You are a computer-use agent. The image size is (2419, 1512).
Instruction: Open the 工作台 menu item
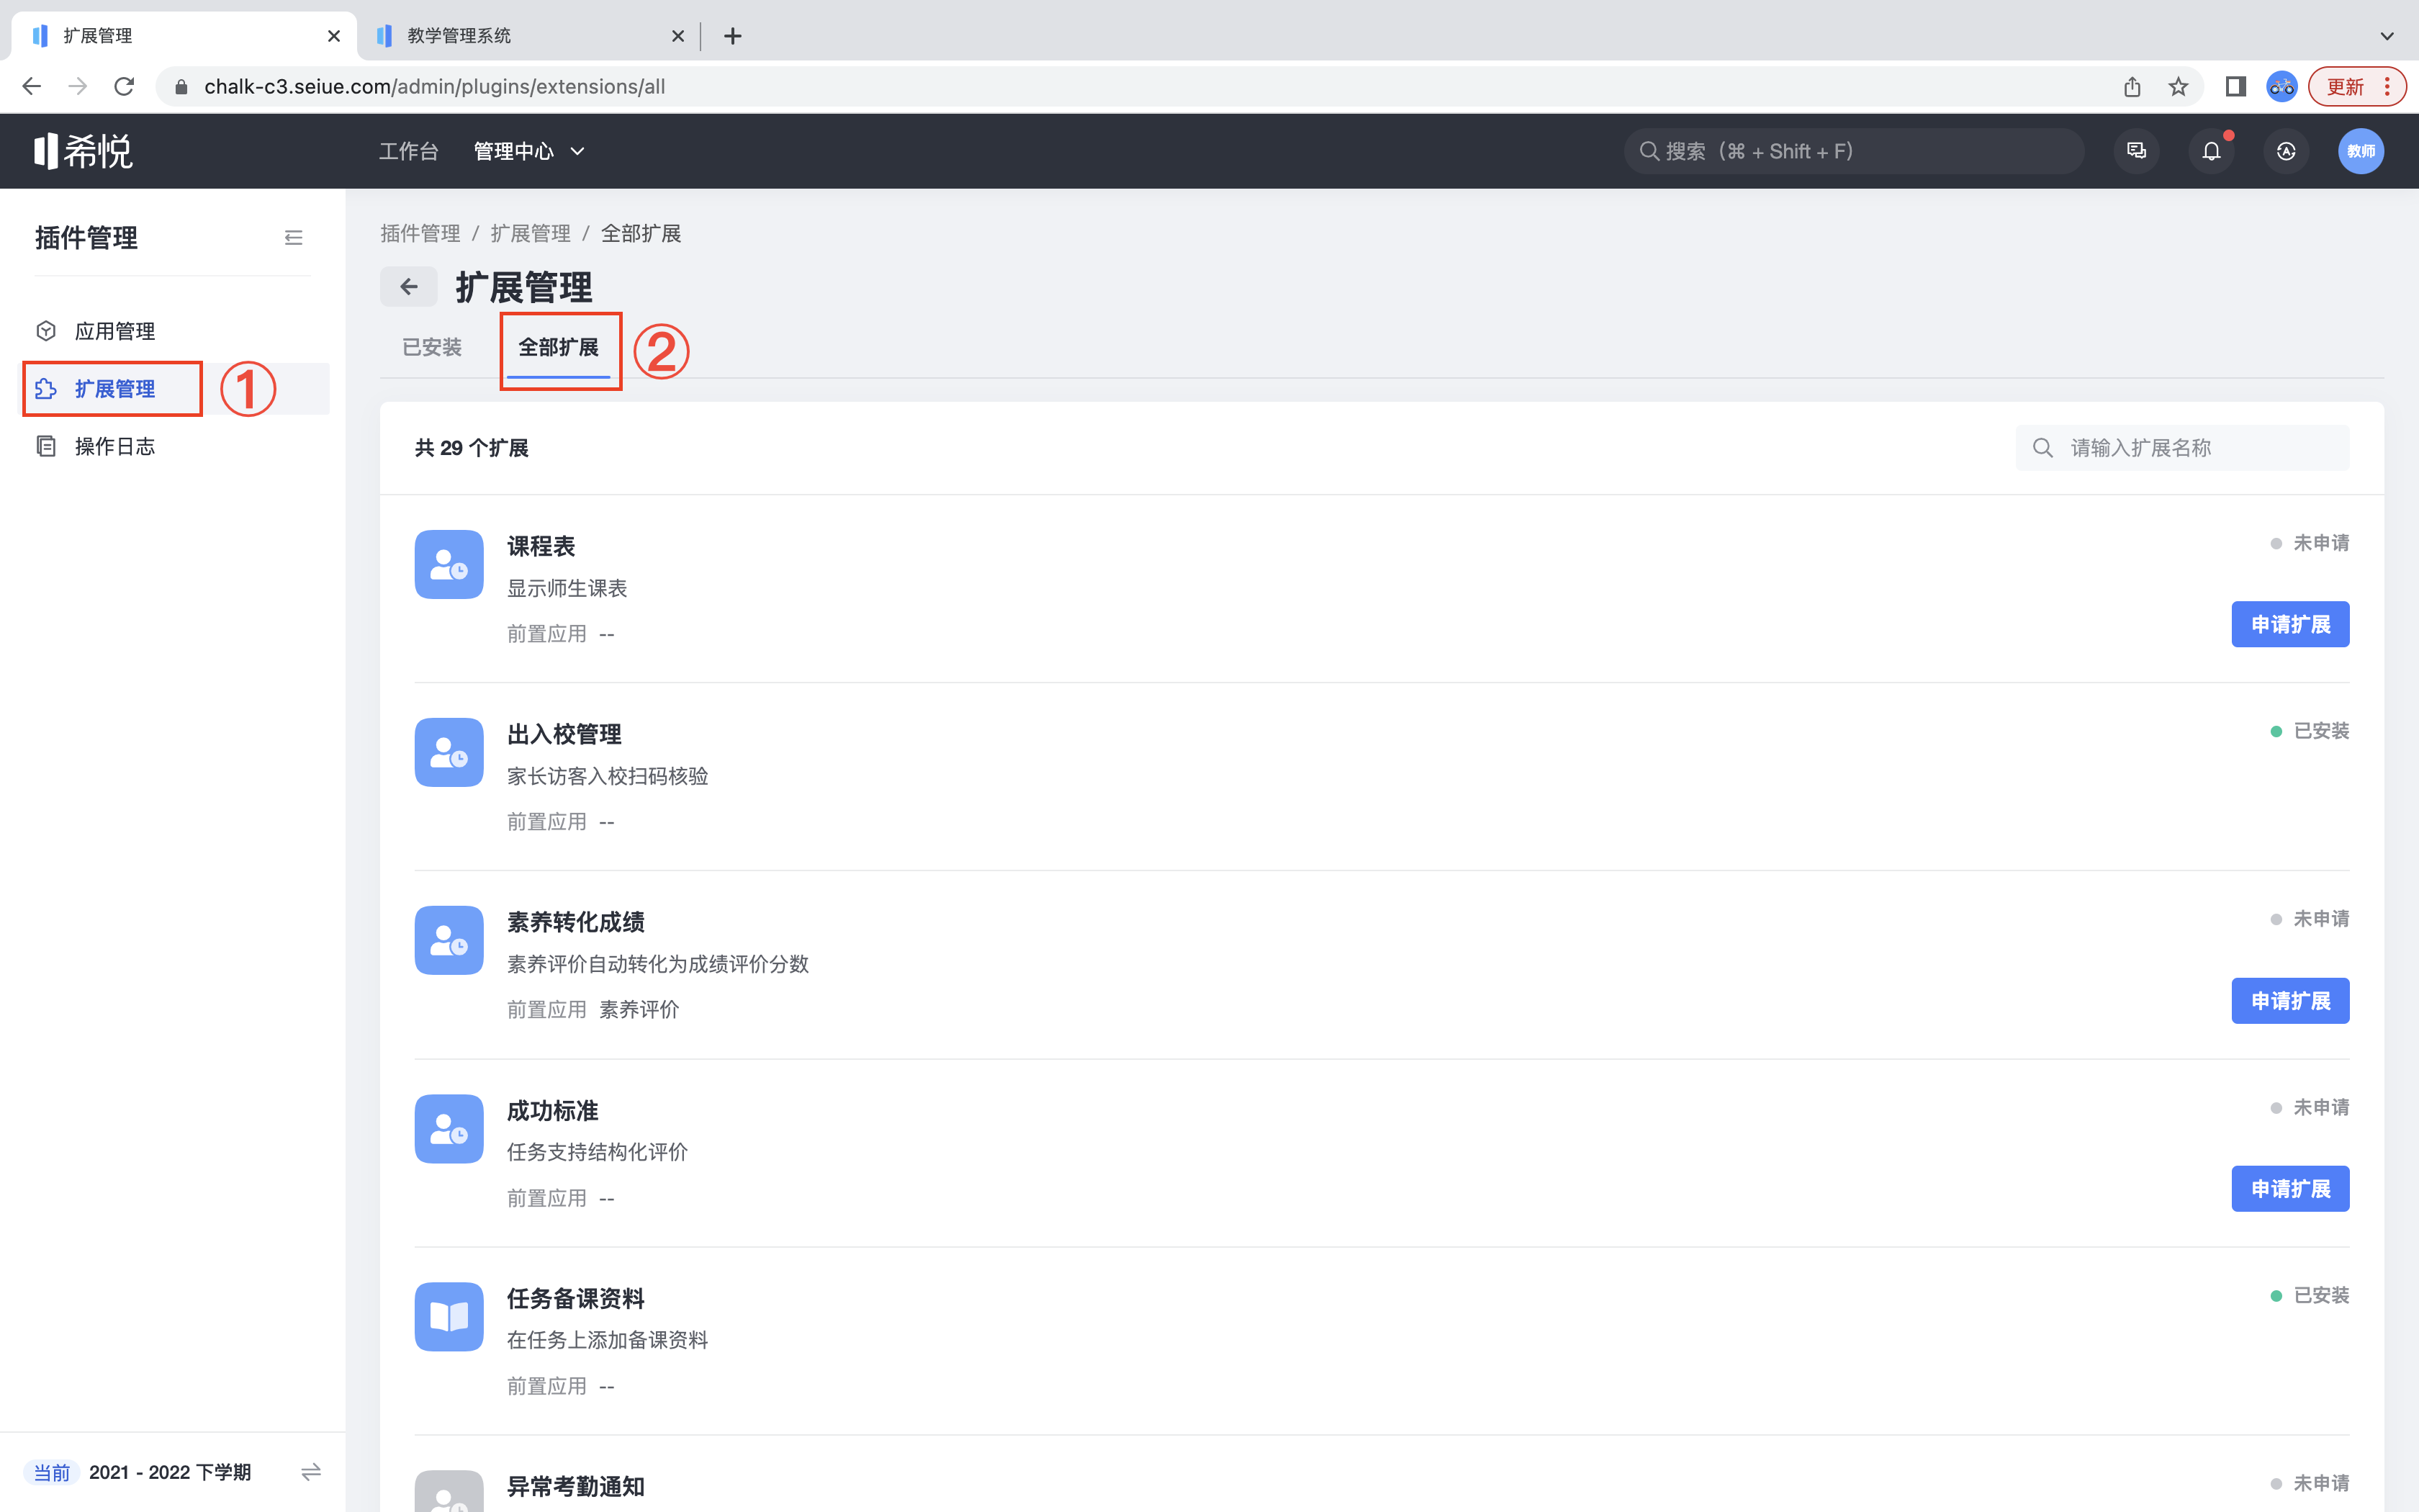(x=409, y=151)
